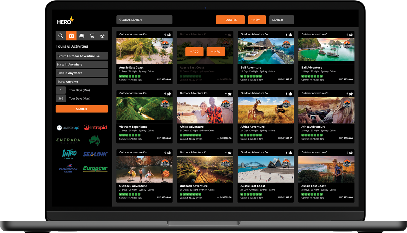The width and height of the screenshot is (407, 233).
Task: Open the camera Tours & Activities tab
Action: tap(71, 36)
